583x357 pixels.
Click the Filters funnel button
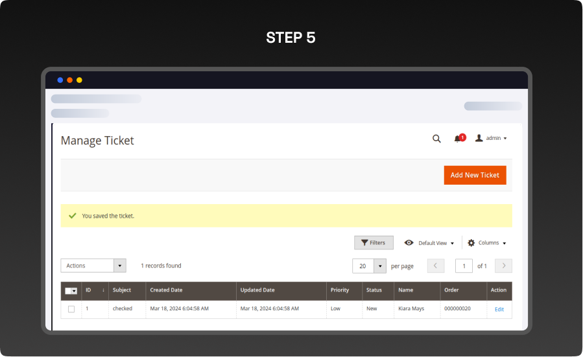point(374,243)
